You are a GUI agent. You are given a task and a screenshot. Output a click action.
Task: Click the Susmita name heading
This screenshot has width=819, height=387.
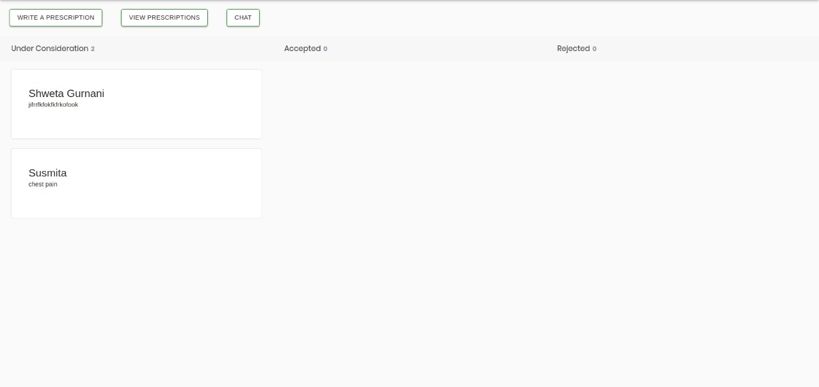47,173
